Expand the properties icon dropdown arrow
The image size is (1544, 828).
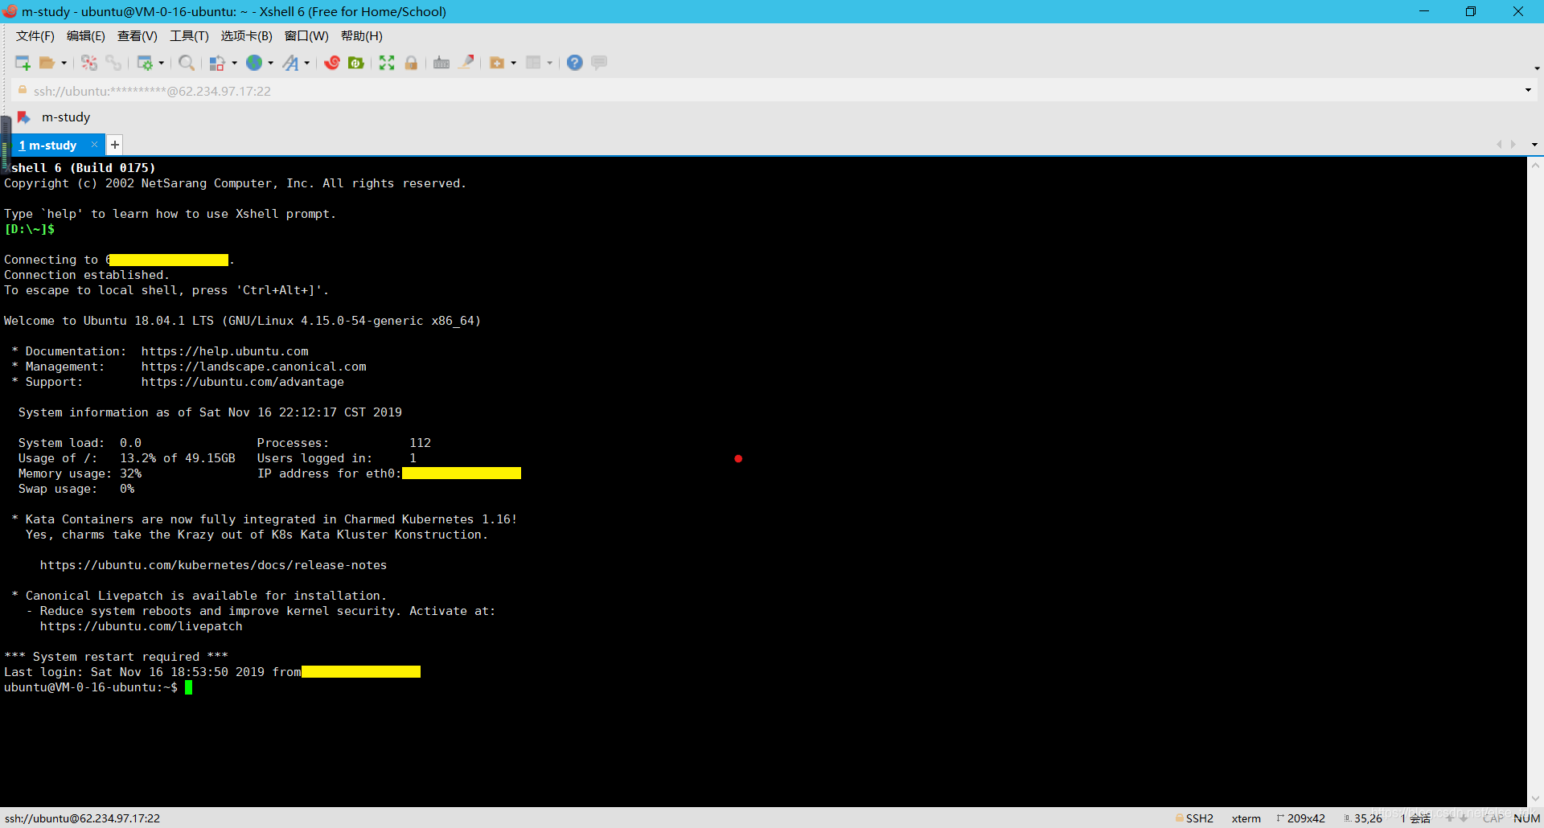coord(162,63)
